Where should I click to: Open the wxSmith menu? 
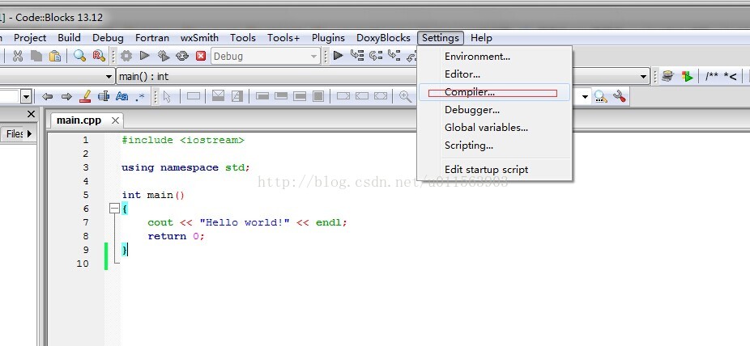click(x=199, y=38)
